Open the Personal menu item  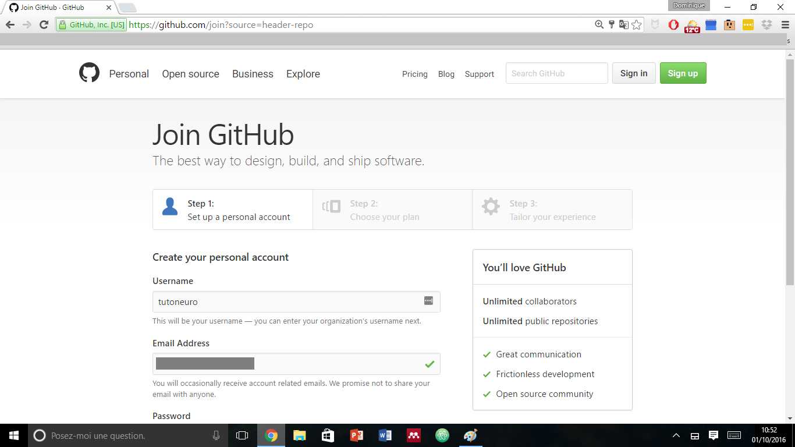click(x=129, y=74)
